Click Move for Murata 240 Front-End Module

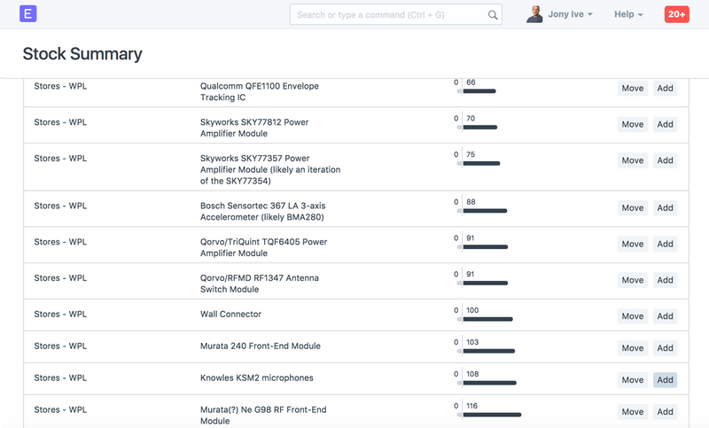[632, 348]
